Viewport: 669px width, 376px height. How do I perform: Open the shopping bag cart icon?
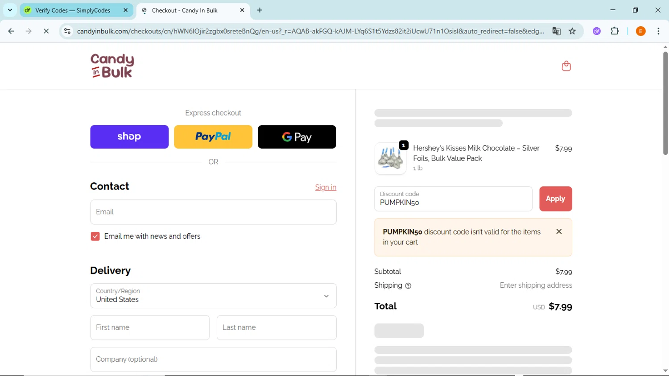click(566, 66)
